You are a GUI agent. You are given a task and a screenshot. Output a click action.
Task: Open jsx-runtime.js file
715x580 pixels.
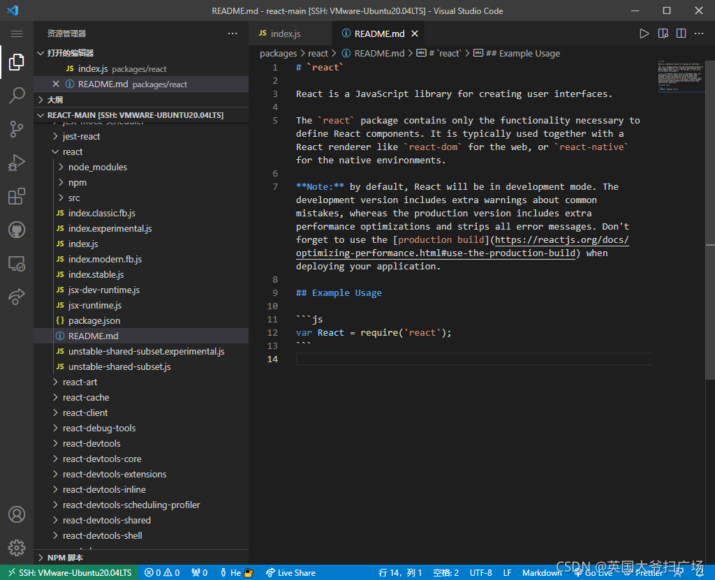(141, 305)
